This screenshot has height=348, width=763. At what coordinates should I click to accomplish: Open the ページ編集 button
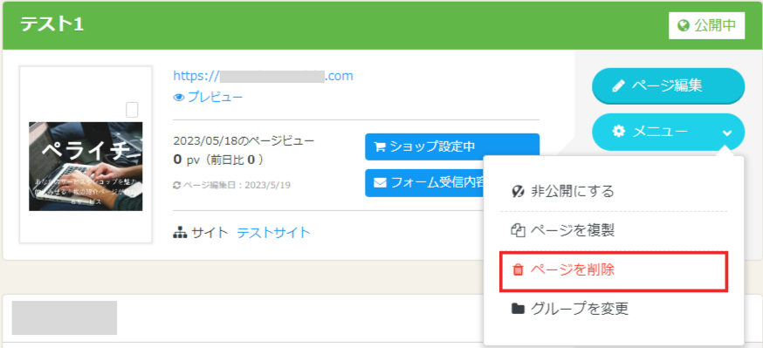(668, 86)
